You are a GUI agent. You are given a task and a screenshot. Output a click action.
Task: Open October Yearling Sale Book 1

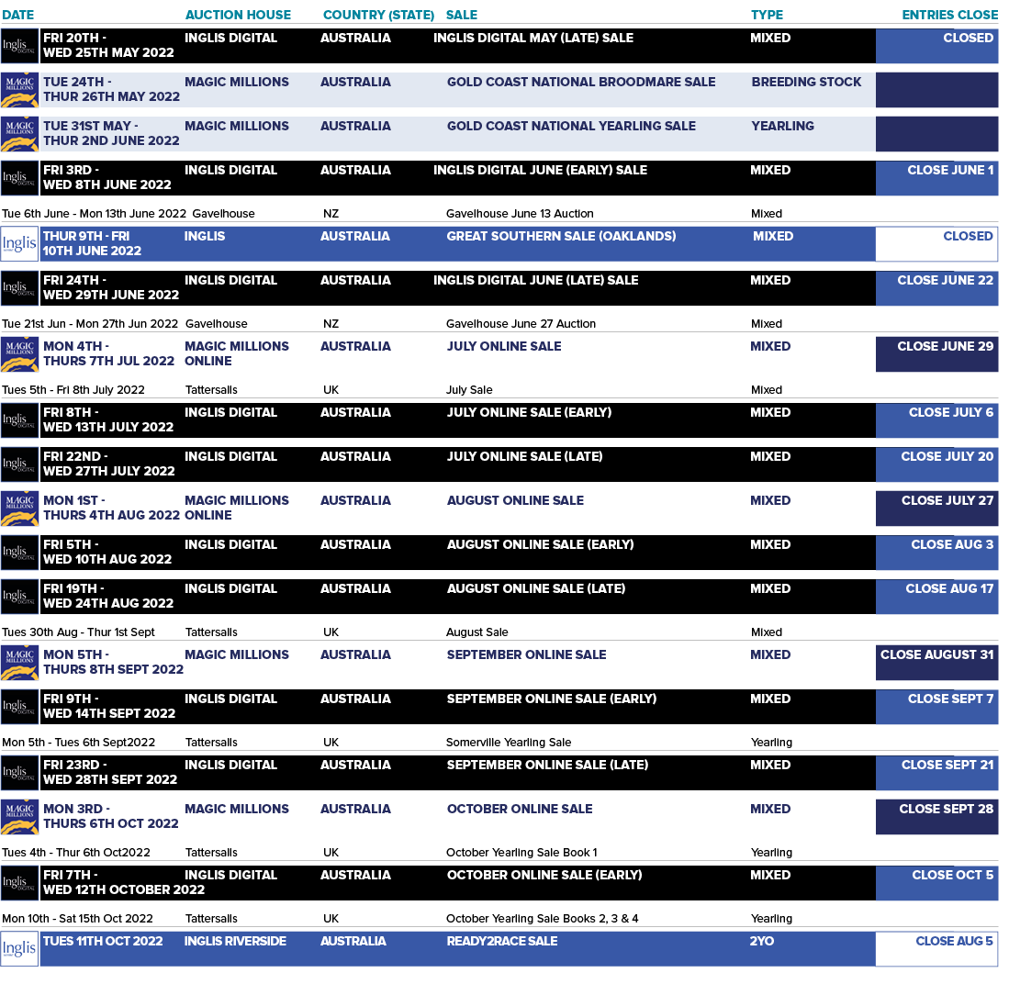click(x=521, y=852)
